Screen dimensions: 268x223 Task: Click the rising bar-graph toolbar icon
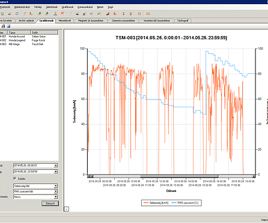108,14
